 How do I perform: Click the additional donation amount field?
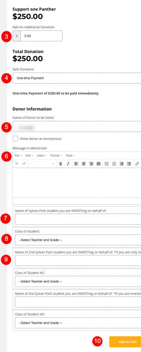point(41,36)
